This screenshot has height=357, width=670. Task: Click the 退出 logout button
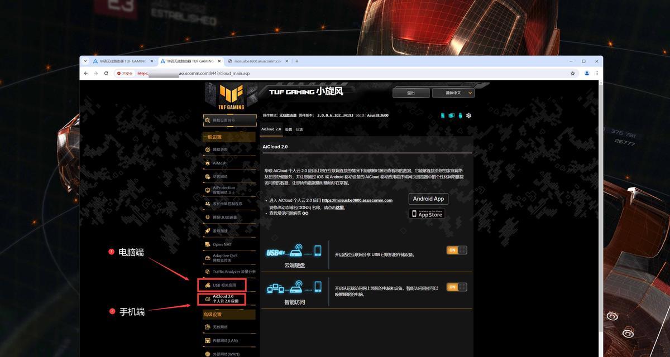tap(411, 93)
